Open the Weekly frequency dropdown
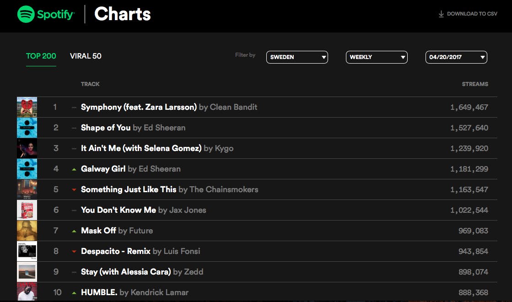The height and width of the screenshot is (302, 512). 377,57
